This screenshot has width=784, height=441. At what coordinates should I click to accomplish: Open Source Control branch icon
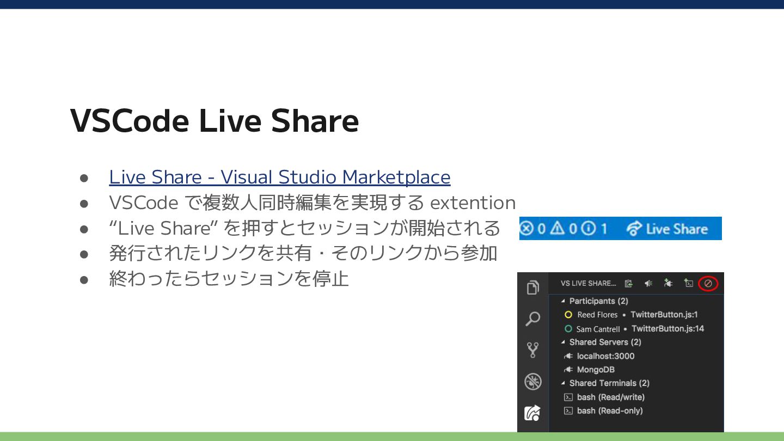tap(533, 350)
